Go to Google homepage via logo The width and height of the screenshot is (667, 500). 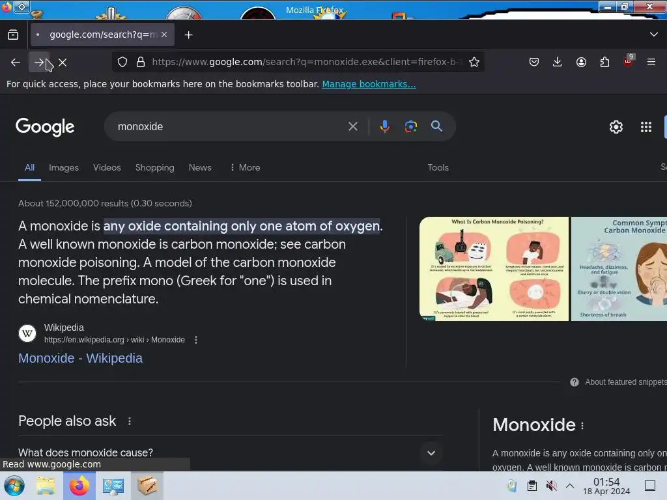45,127
